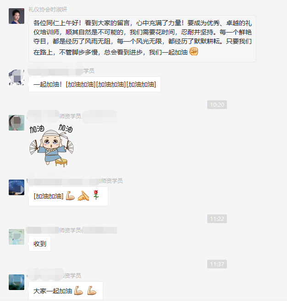Screen dimensions: 287x301
Task: Click sender name 礼仪协会时淑妍
Action: tap(48, 10)
